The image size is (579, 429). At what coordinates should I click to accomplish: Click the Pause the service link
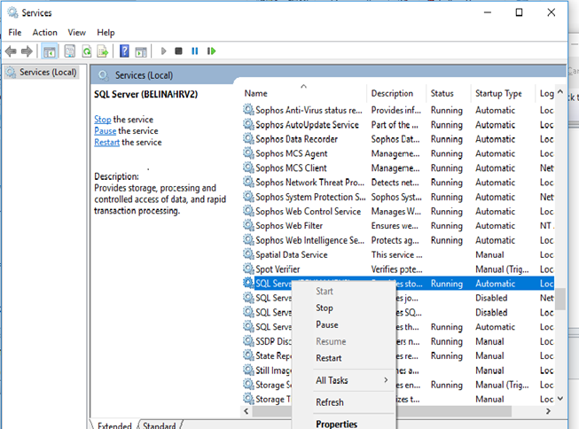[105, 131]
